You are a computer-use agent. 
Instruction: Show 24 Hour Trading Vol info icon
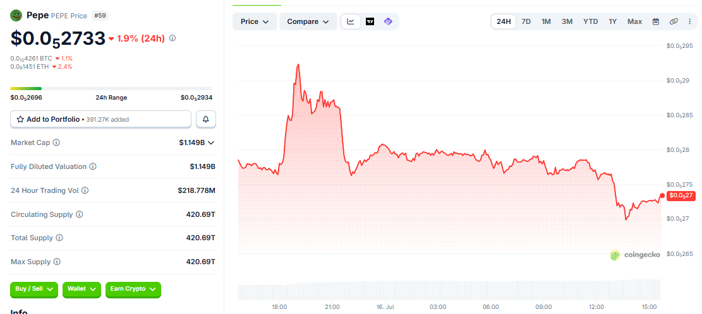pyautogui.click(x=85, y=190)
